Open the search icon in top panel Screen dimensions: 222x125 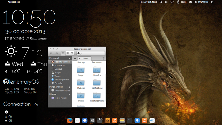click(161, 2)
